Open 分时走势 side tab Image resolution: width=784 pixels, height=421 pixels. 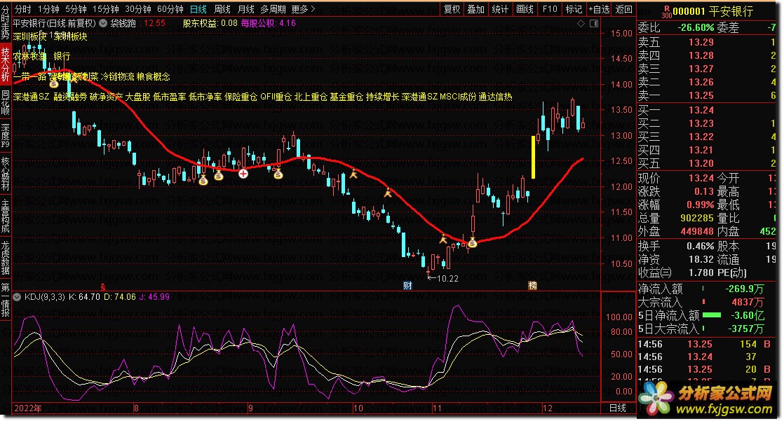pyautogui.click(x=6, y=23)
